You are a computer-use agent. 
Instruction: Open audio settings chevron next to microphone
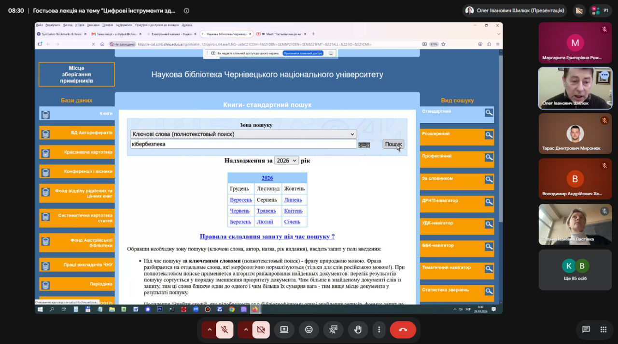209,330
